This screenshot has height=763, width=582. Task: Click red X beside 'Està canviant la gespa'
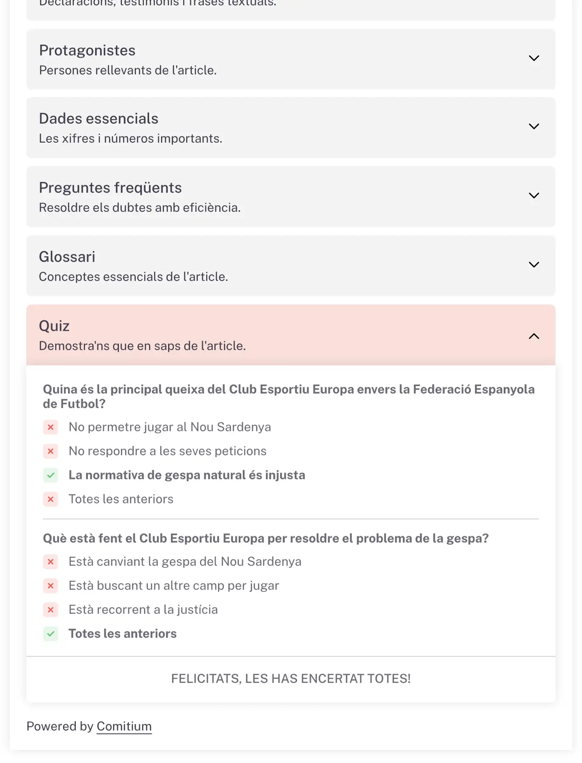[51, 562]
